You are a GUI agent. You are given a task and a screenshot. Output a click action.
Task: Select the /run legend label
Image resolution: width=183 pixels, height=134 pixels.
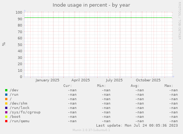tap(14, 95)
